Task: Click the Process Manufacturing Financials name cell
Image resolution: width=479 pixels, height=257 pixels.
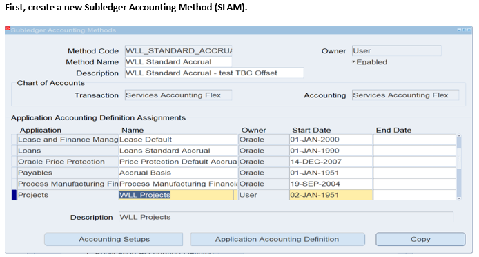Action: pos(178,184)
